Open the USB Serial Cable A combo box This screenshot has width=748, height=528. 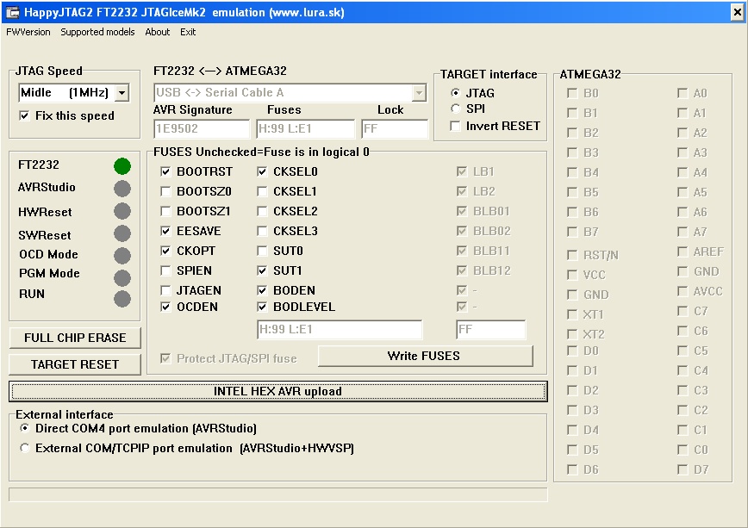point(290,92)
